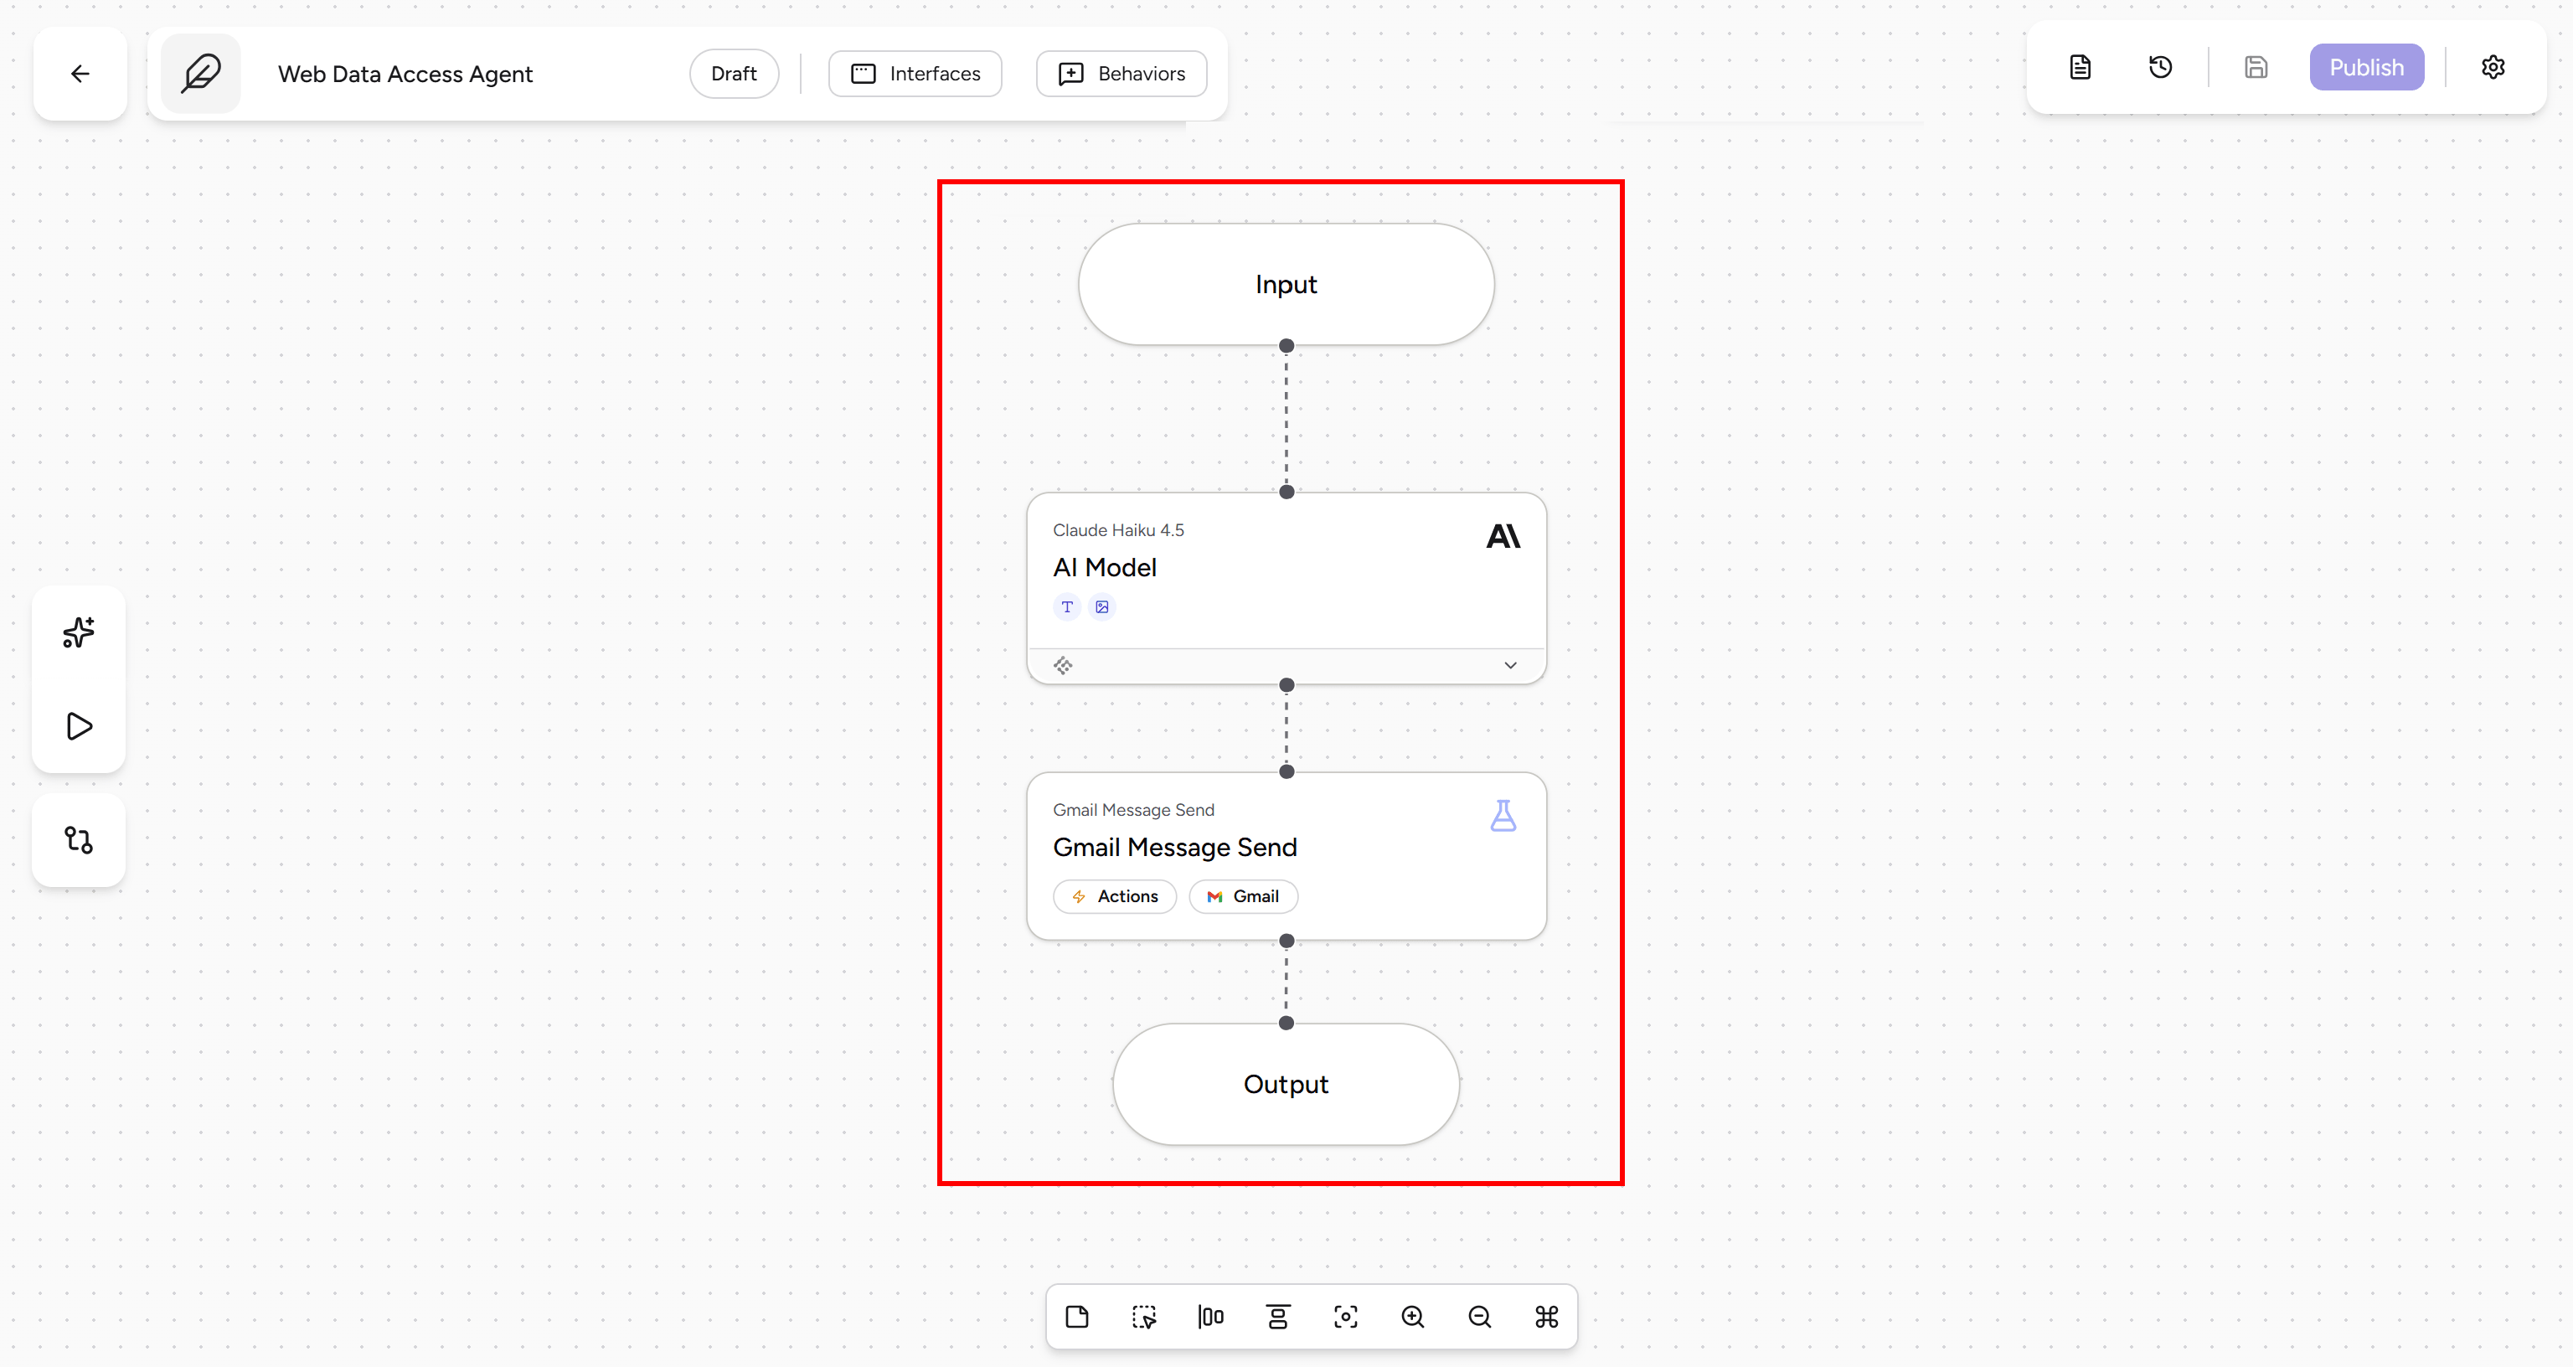The image size is (2573, 1367).
Task: Open the Behaviors tab
Action: point(1121,74)
